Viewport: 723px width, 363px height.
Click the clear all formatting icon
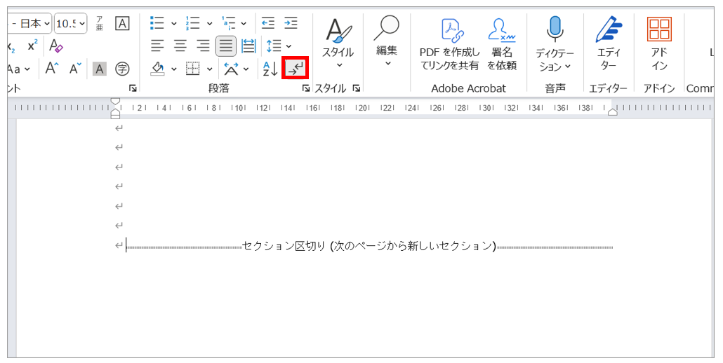click(56, 46)
